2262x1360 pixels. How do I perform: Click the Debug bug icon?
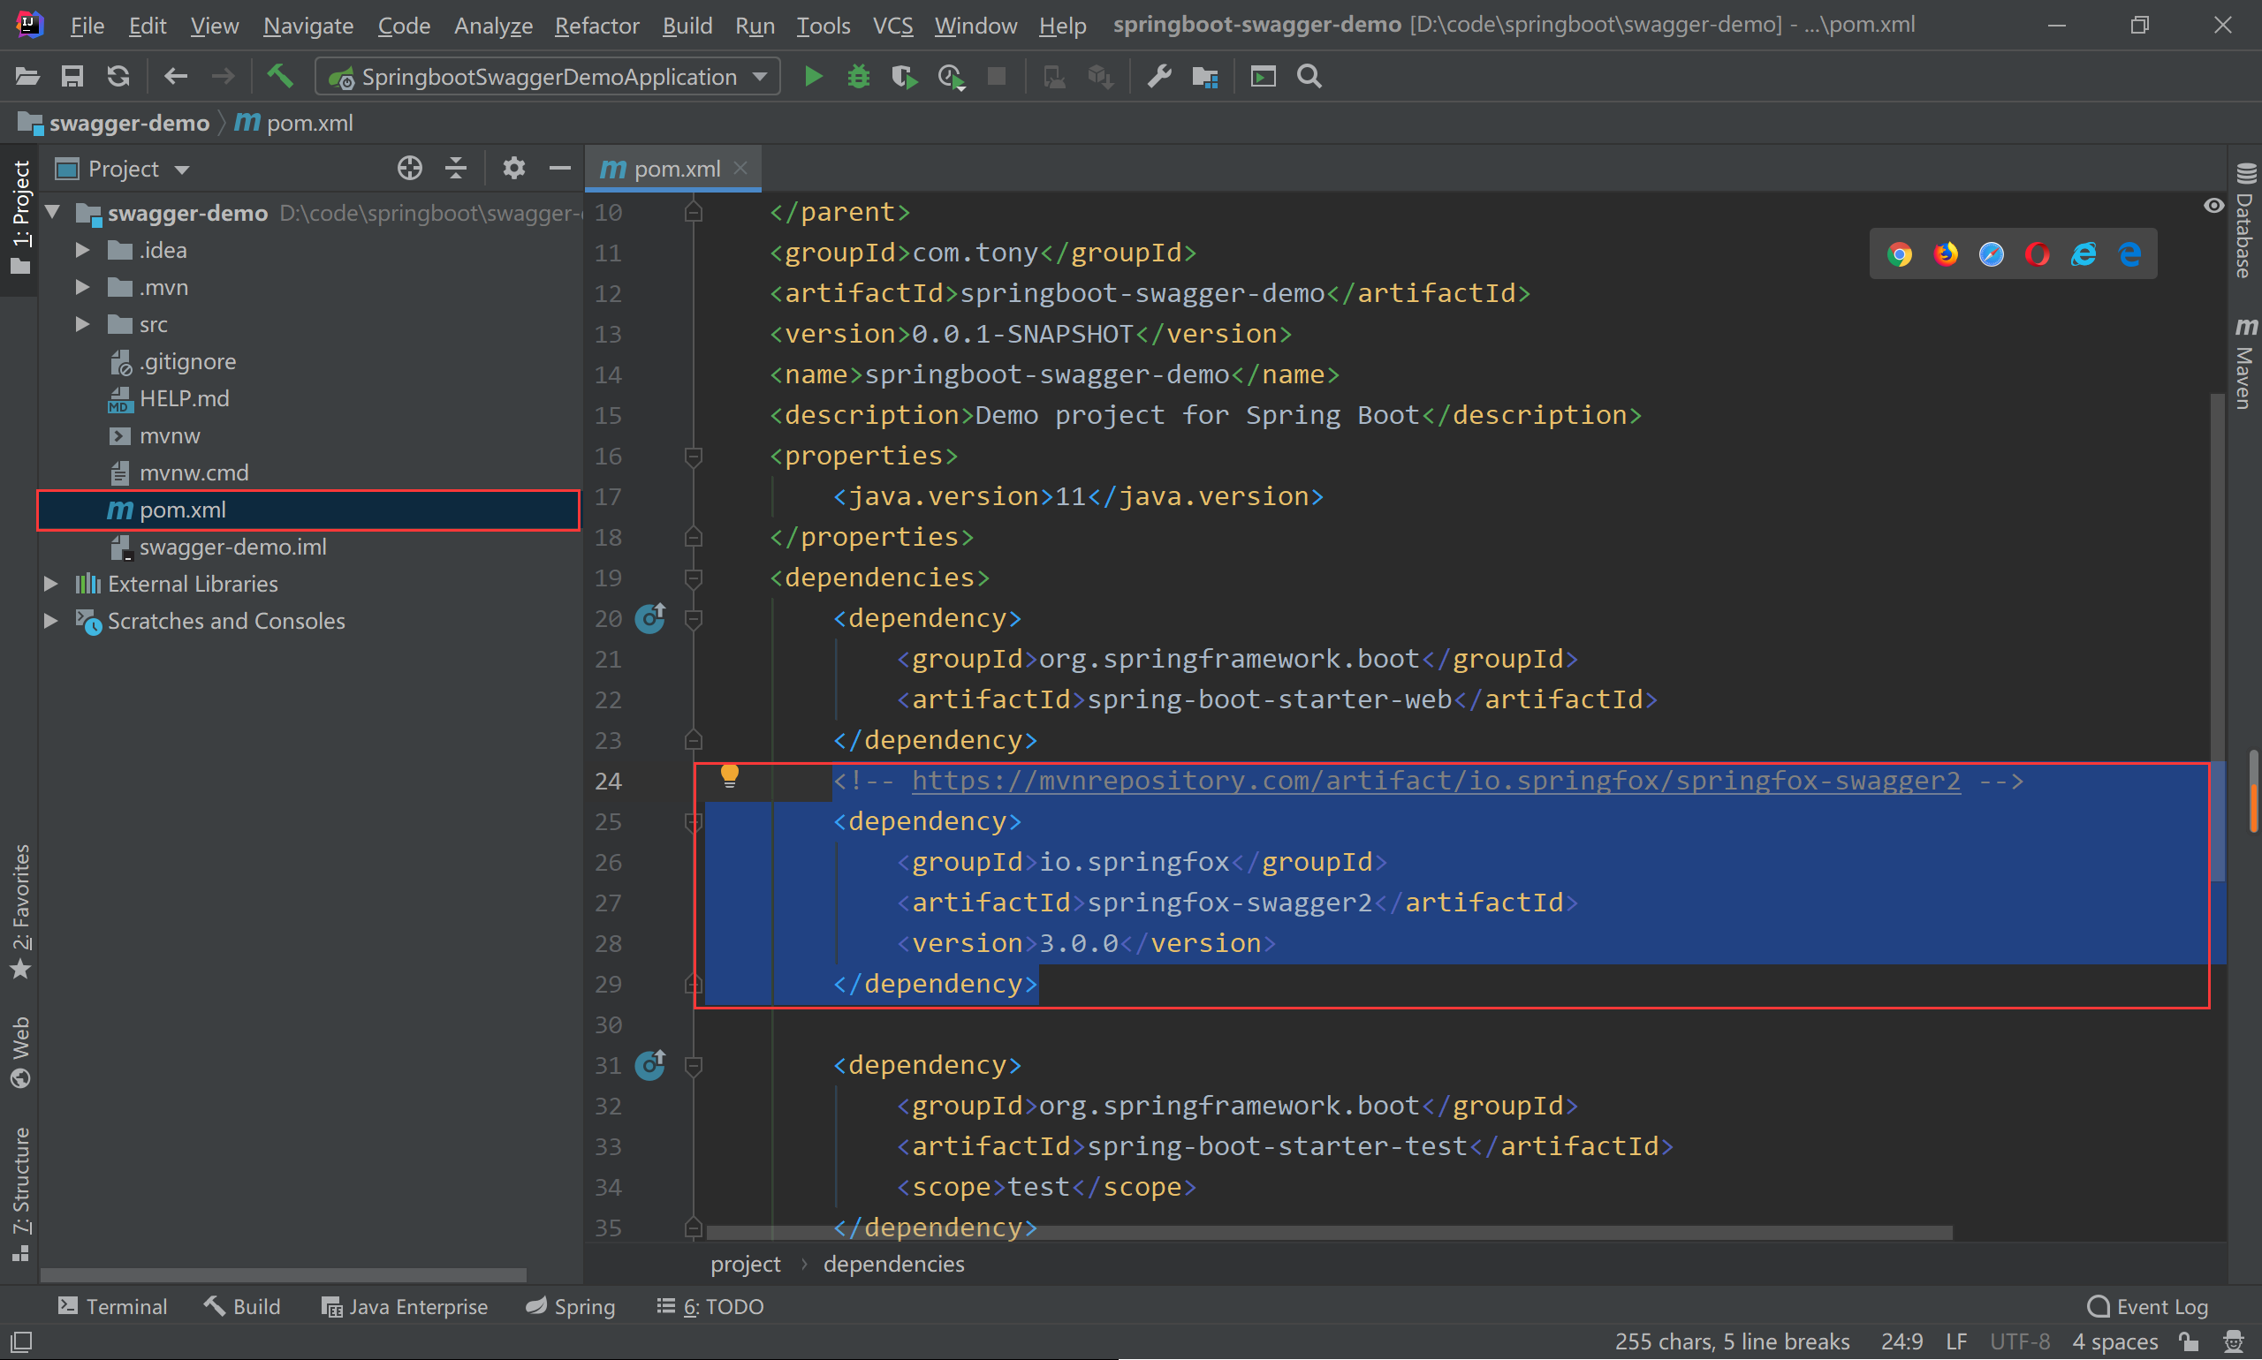[858, 76]
